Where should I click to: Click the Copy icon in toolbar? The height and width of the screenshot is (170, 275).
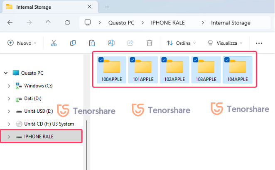pyautogui.click(x=73, y=43)
